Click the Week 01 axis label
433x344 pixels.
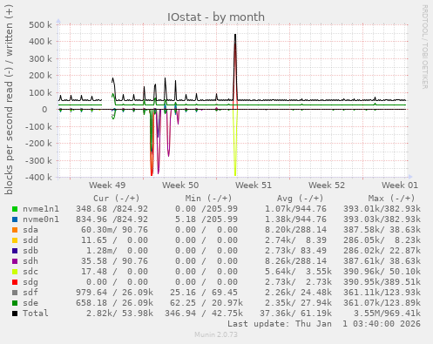tap(400, 185)
